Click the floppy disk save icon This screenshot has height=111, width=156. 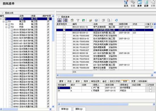coord(96,20)
